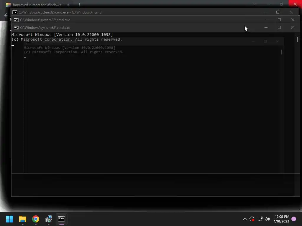Click the 'Microsoft Windows [Version 10.0.22000.1098]' line
This screenshot has width=302, height=226.
(x=62, y=35)
